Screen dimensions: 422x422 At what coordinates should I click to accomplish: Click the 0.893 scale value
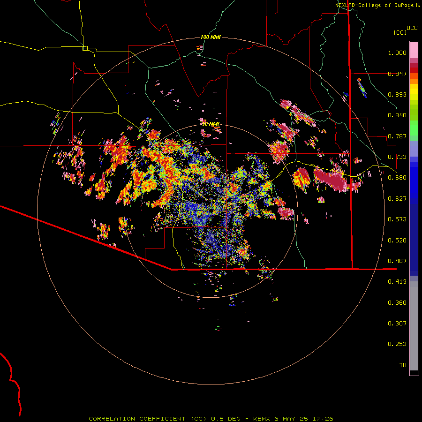[397, 94]
